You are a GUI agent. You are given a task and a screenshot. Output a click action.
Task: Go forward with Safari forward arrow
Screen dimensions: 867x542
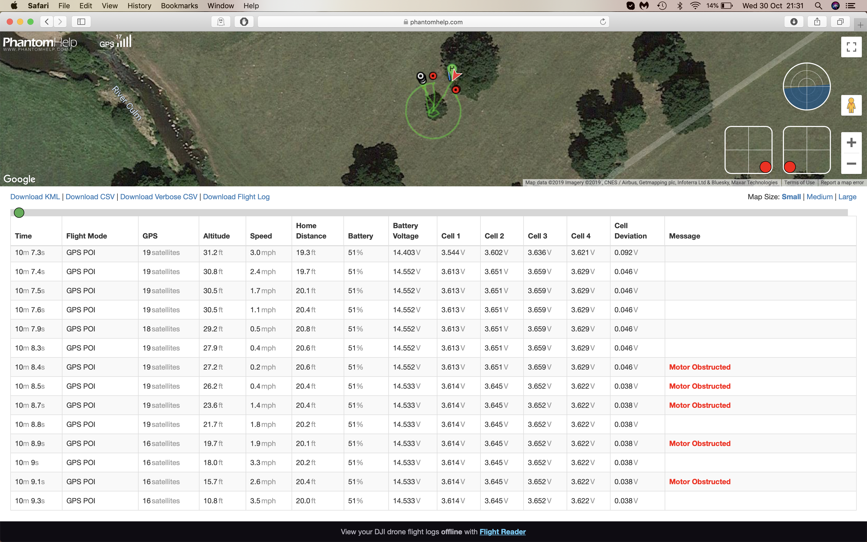click(x=60, y=22)
